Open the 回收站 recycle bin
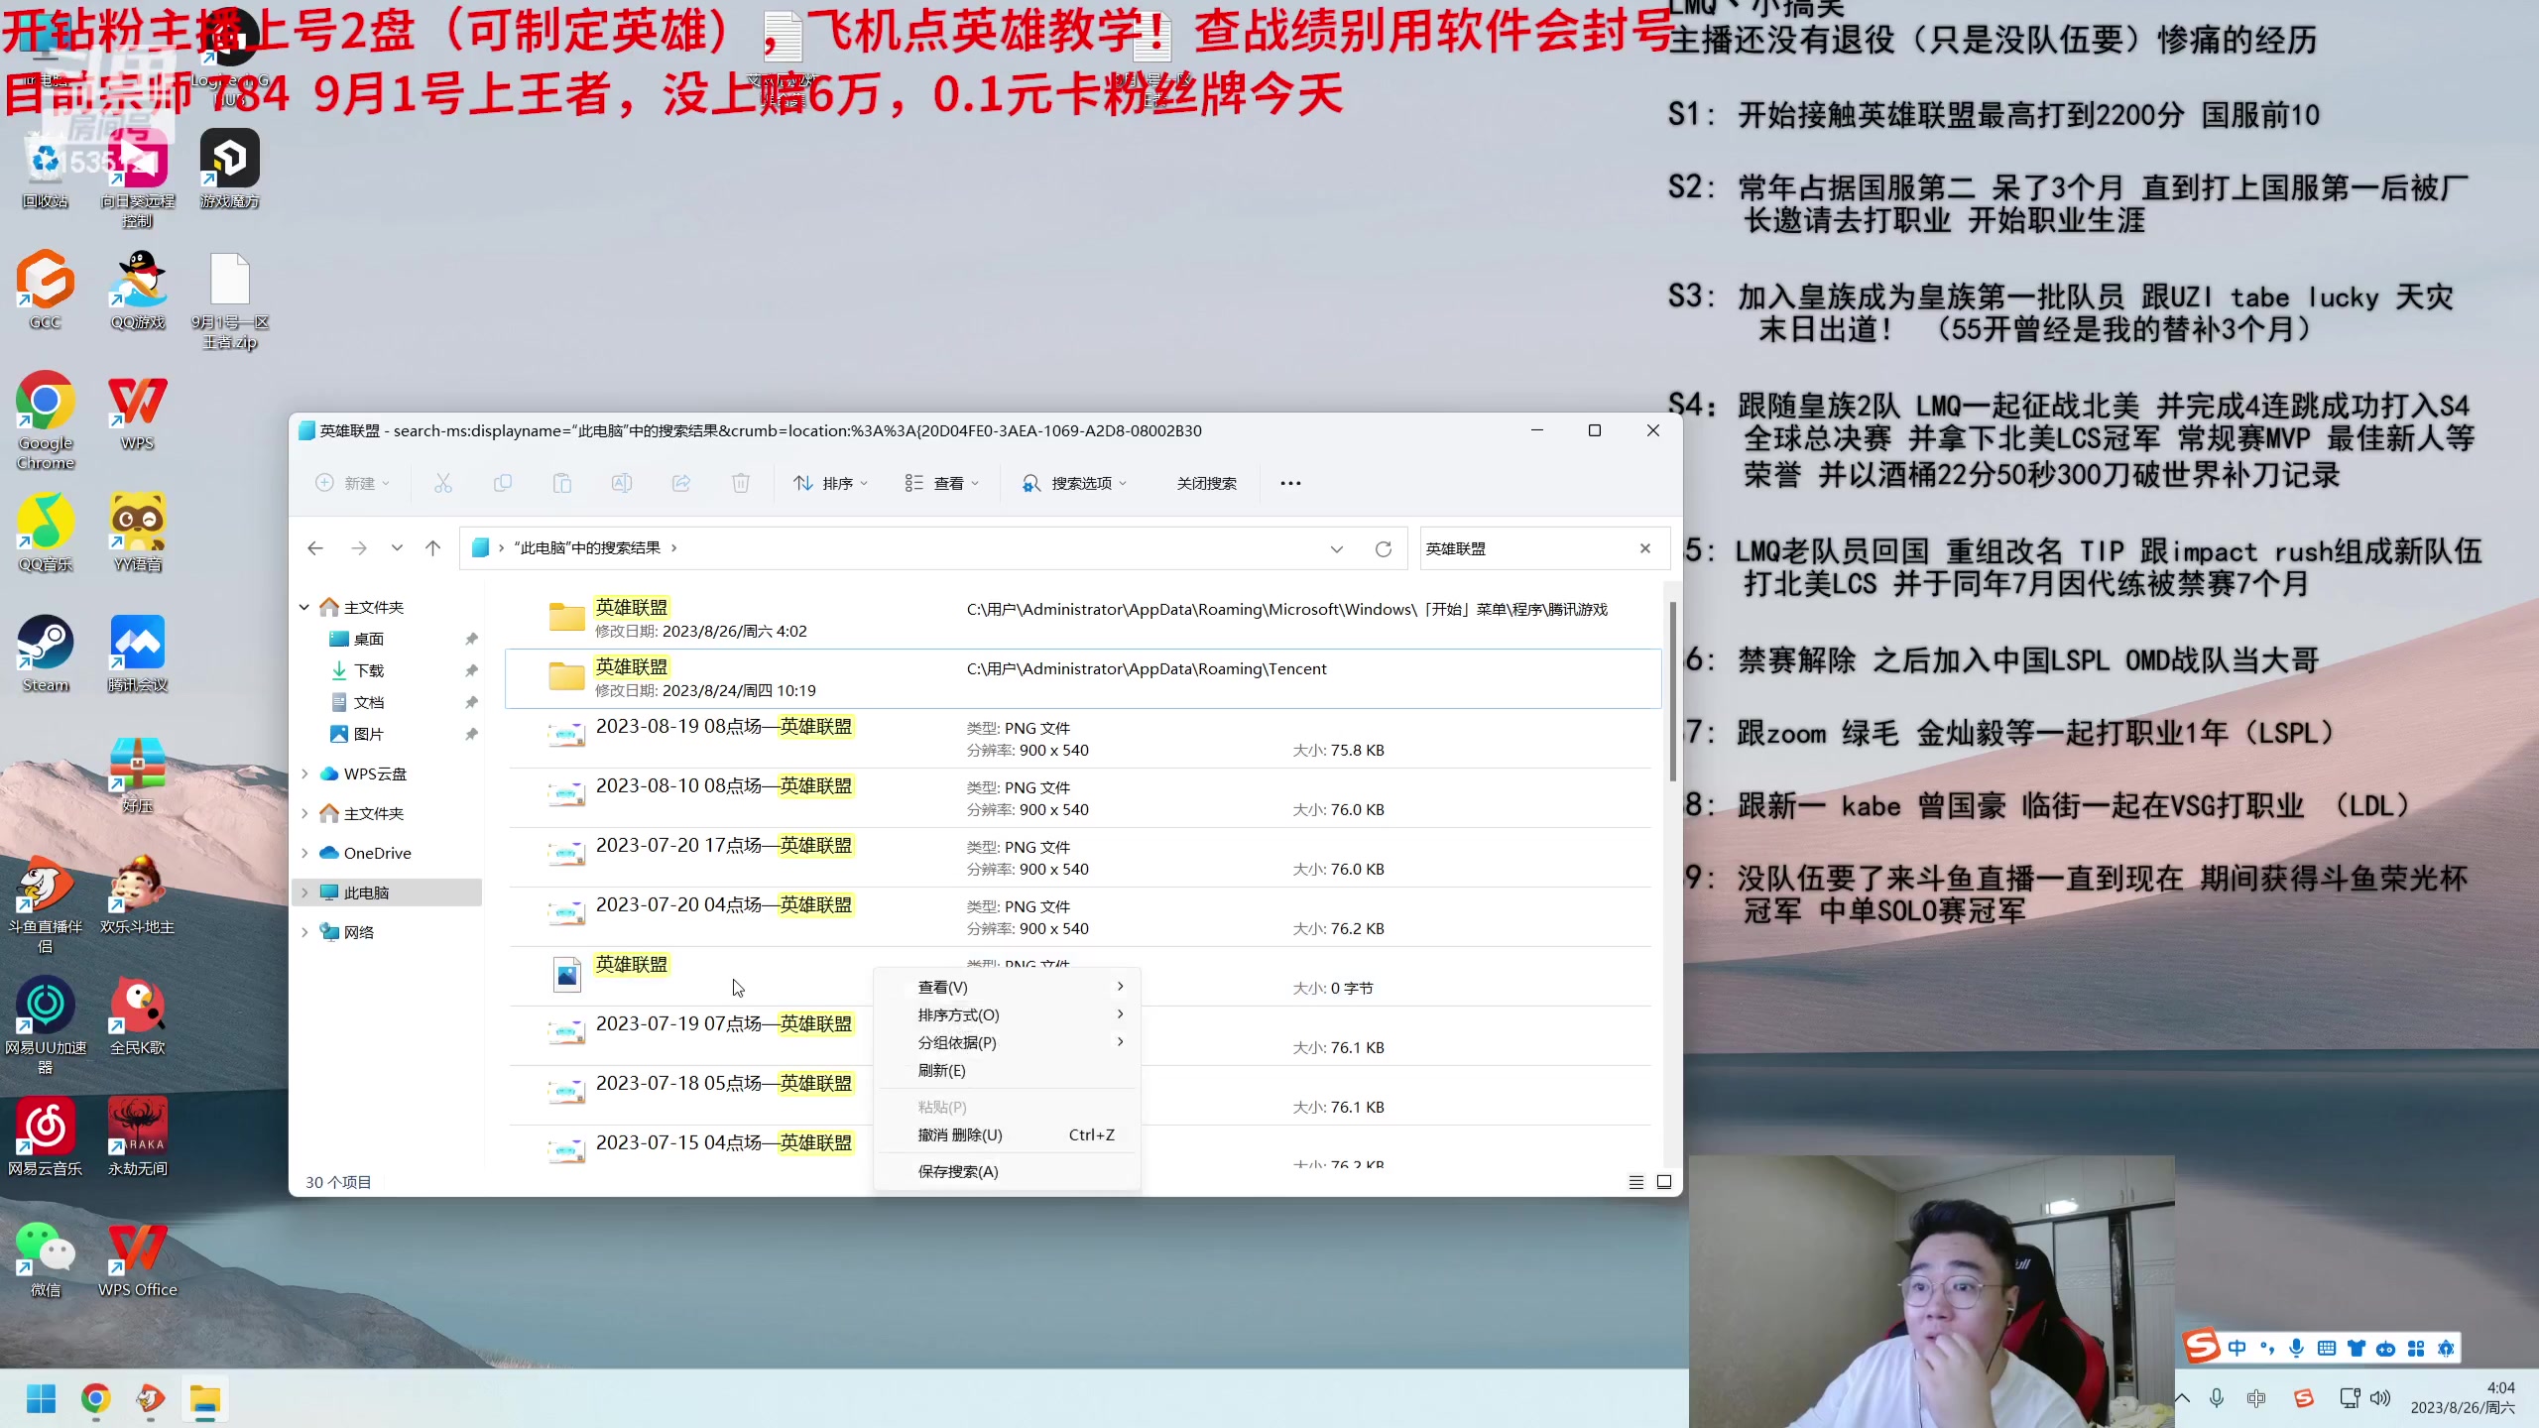The image size is (2539, 1428). 46,170
